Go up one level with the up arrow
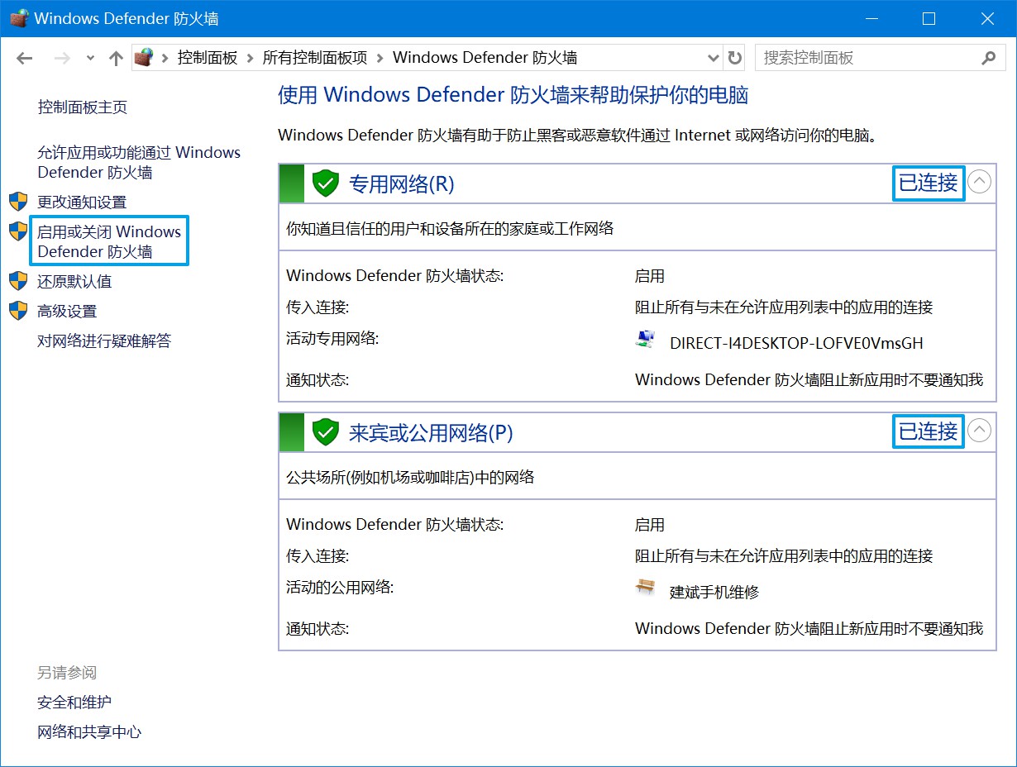 (x=117, y=58)
